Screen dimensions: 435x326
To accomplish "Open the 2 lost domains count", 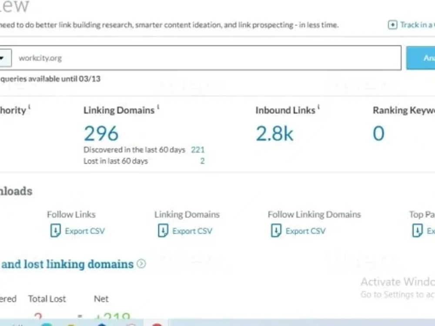I will (203, 161).
